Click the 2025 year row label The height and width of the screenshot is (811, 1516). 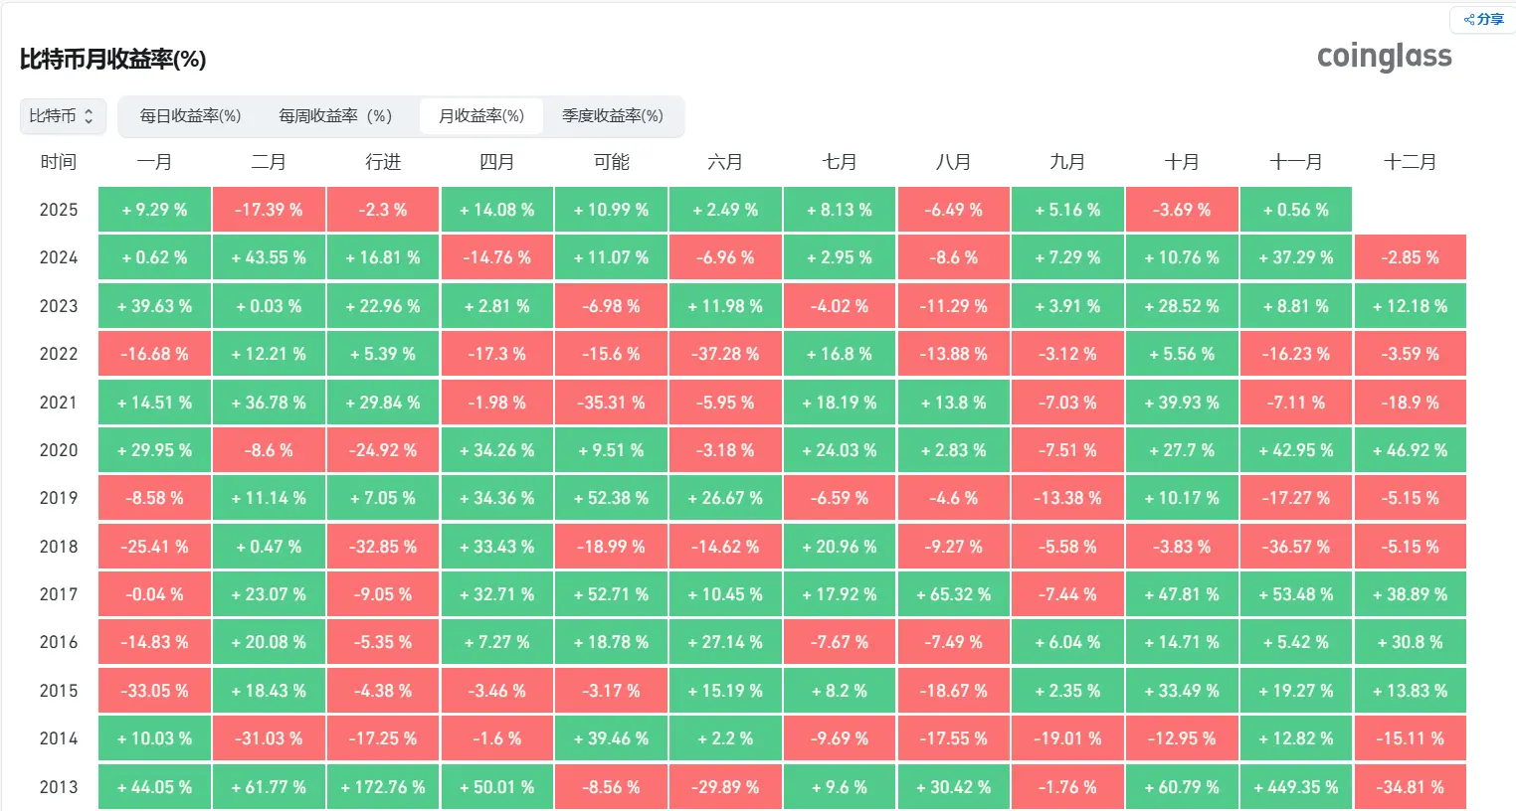(58, 210)
